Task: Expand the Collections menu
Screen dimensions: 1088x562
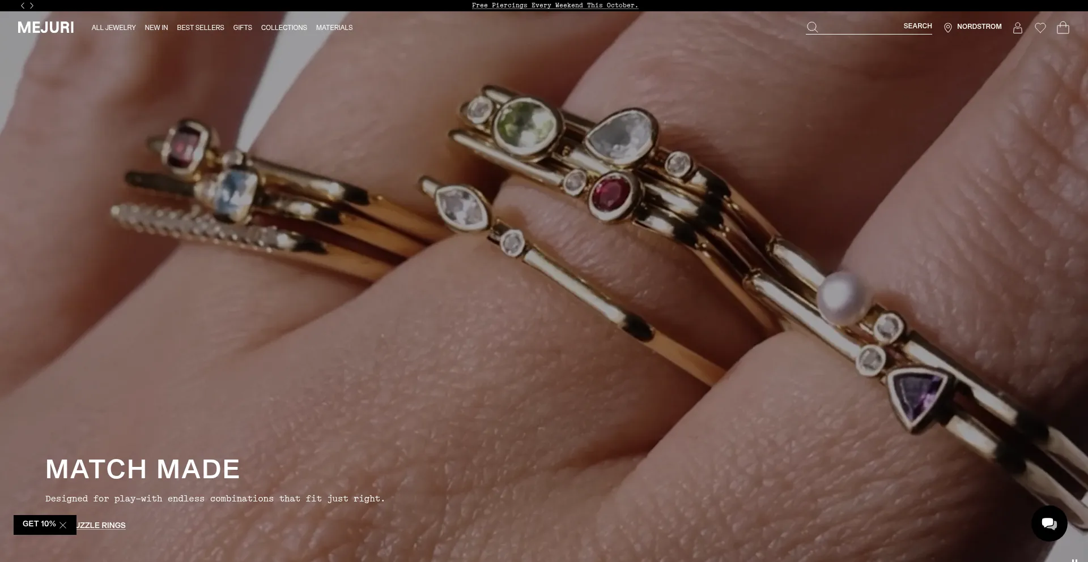Action: point(284,28)
